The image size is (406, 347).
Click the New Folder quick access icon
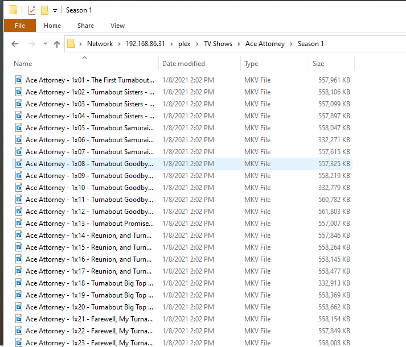[44, 10]
